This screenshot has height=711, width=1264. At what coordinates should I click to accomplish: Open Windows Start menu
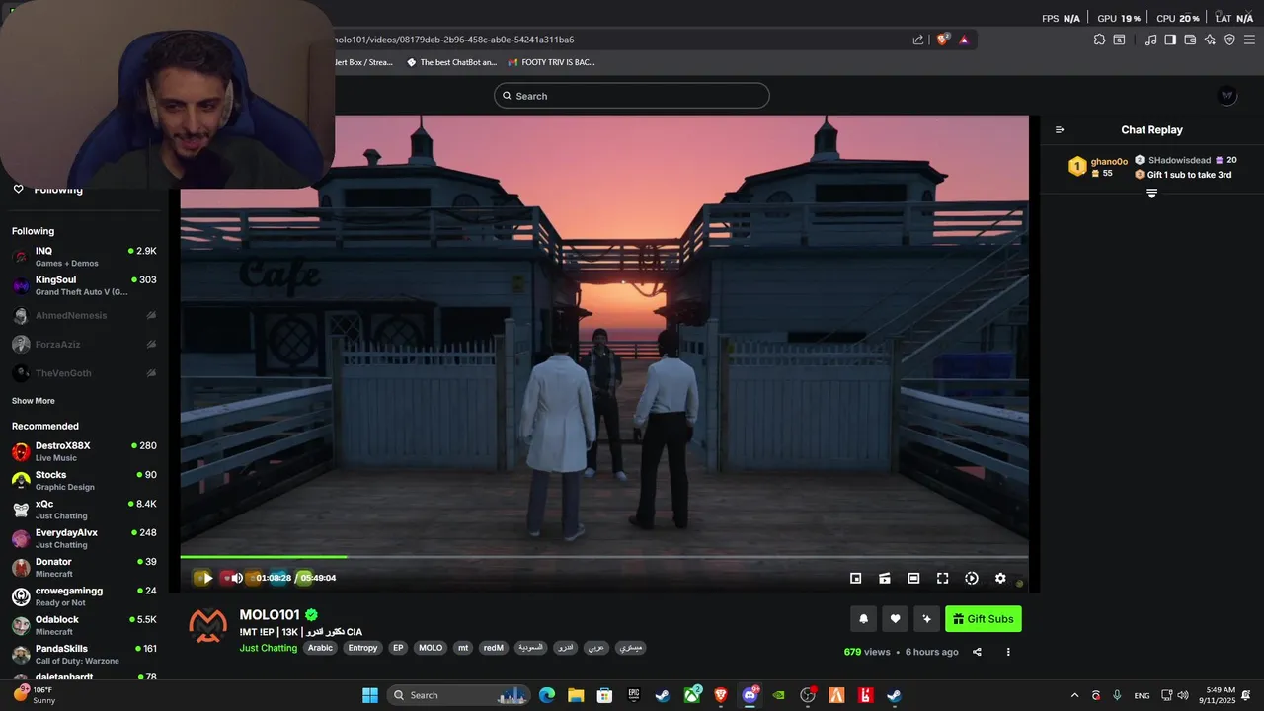(x=370, y=695)
